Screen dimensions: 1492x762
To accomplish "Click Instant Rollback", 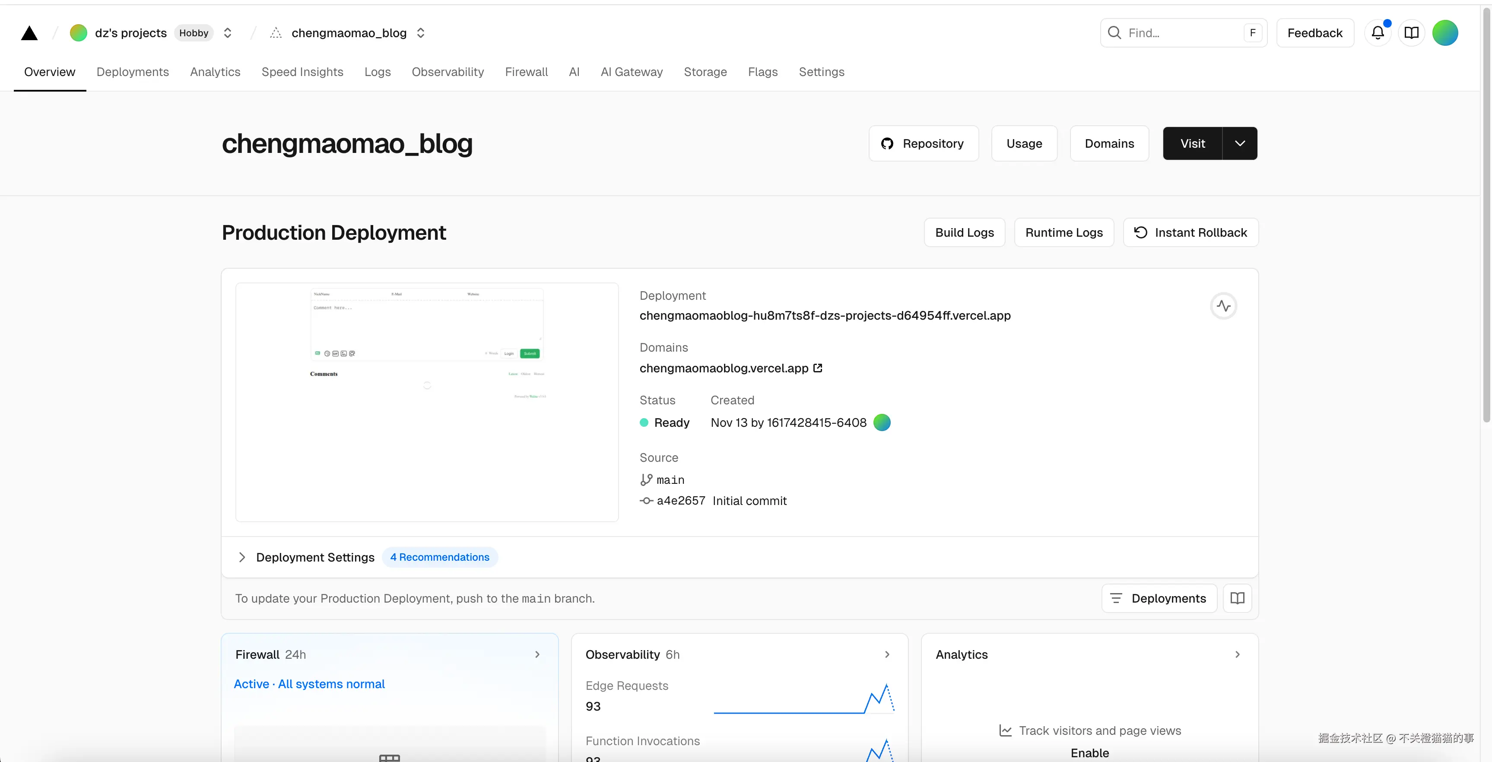I will click(x=1191, y=233).
